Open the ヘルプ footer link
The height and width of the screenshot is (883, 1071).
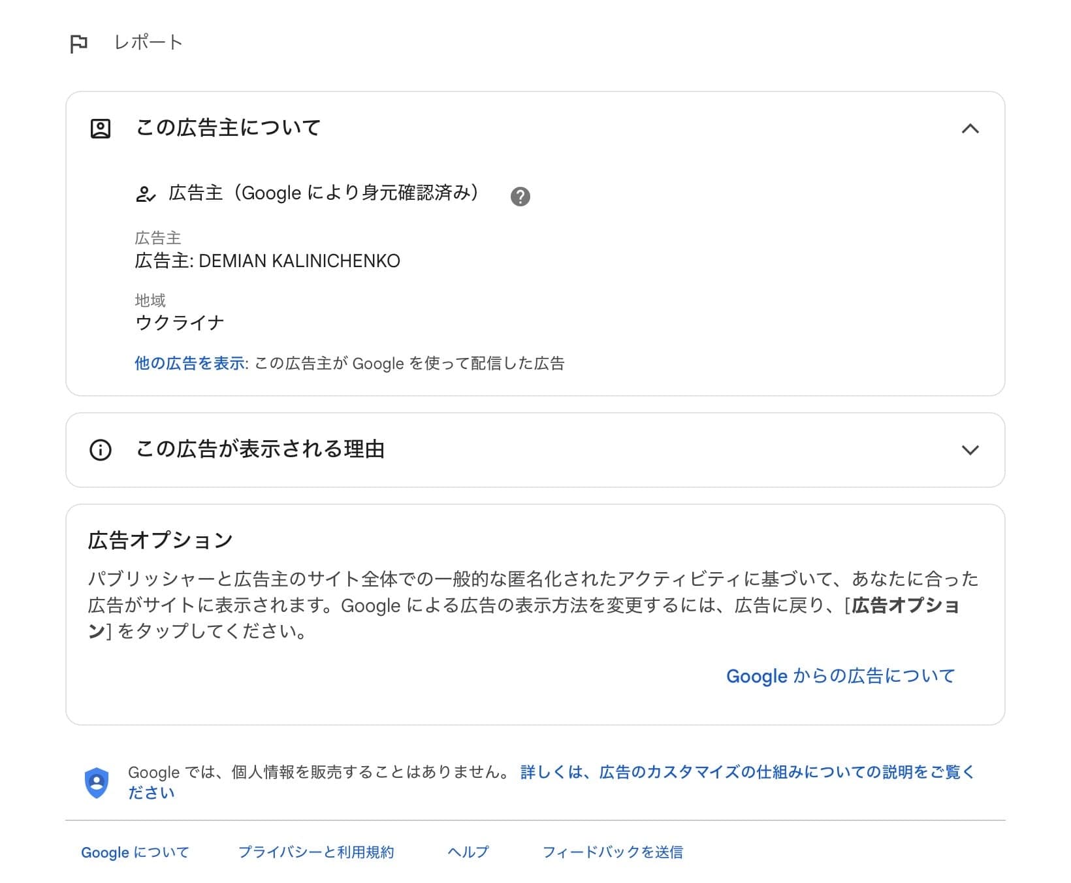[x=468, y=852]
